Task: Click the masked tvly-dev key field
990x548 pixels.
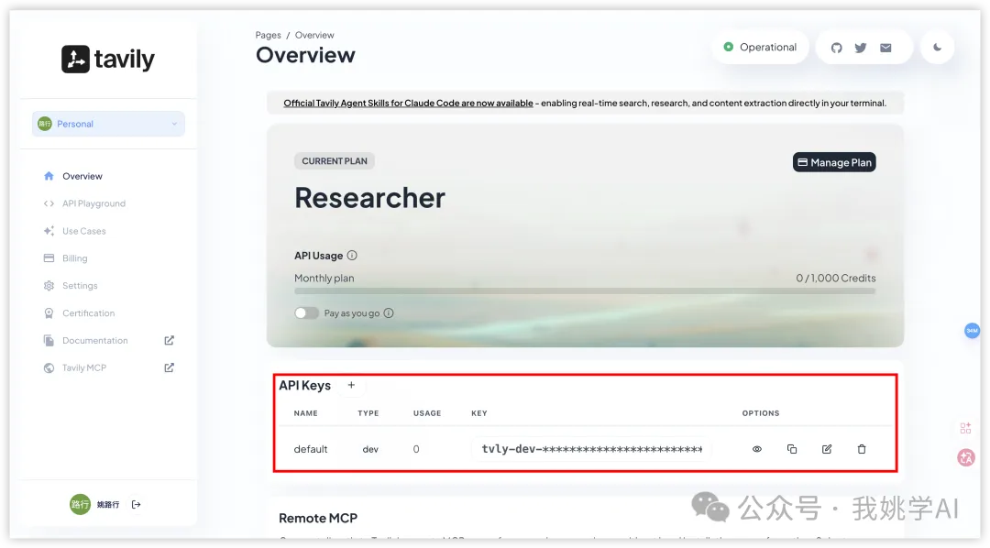Action: coord(591,449)
